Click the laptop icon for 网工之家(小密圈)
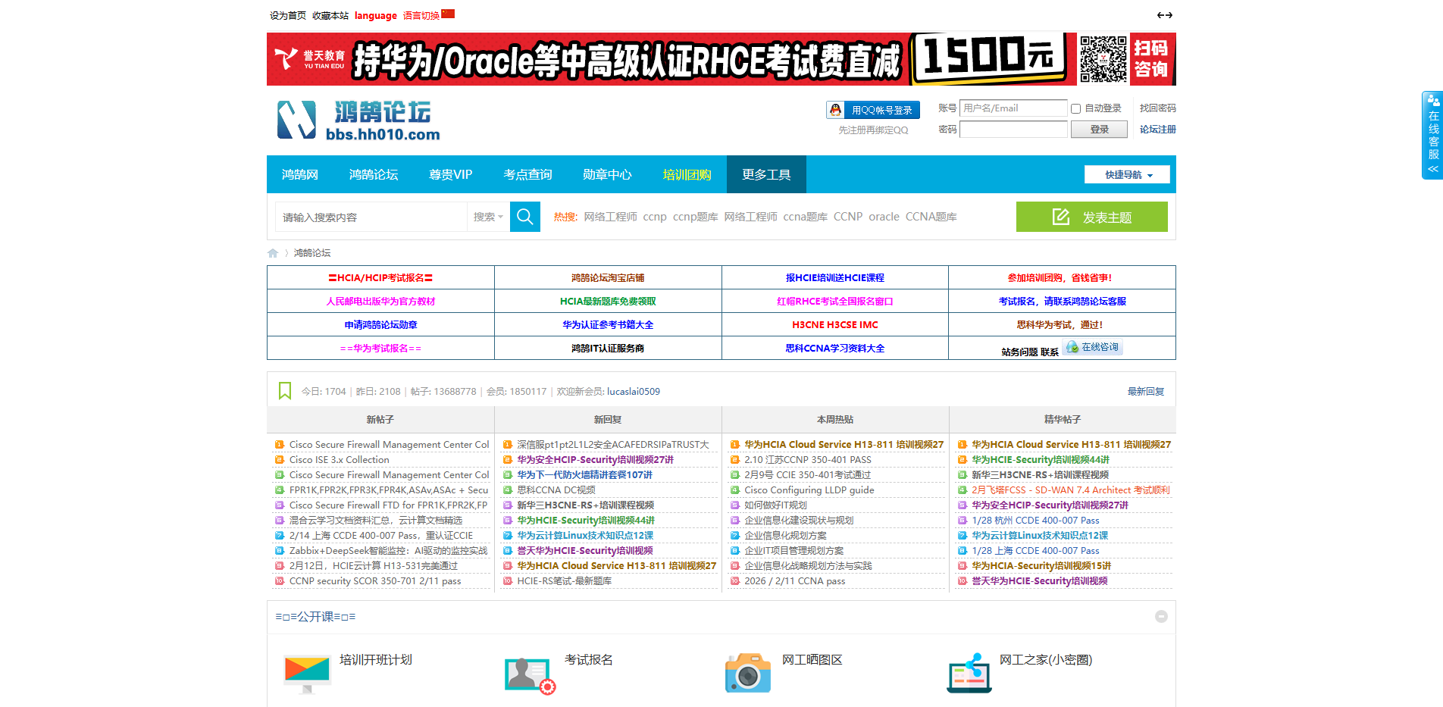This screenshot has height=707, width=1443. pos(969,672)
